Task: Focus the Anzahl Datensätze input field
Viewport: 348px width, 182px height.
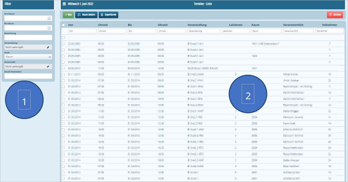Action: coord(28,76)
